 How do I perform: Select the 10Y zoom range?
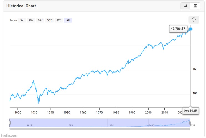31,20
